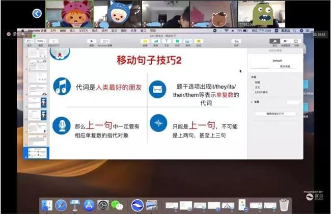Viewport: 331px width, 214px height.
Task: Click the Background color swatch well
Action: 293,102
